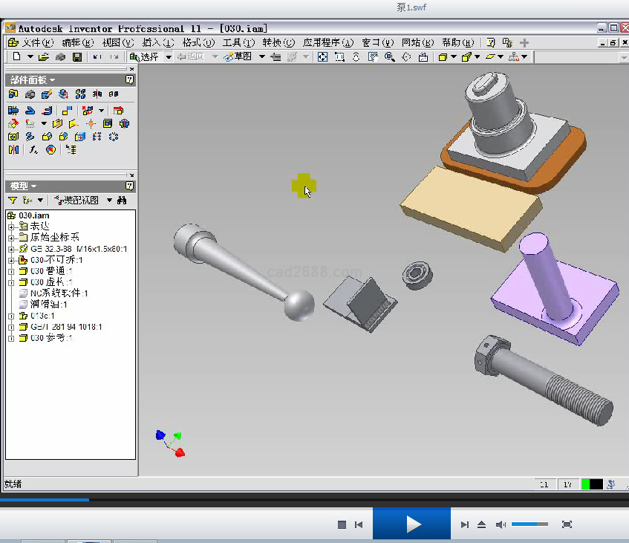The height and width of the screenshot is (543, 629).
Task: Select the 润滑油:1 tree item
Action: (49, 305)
